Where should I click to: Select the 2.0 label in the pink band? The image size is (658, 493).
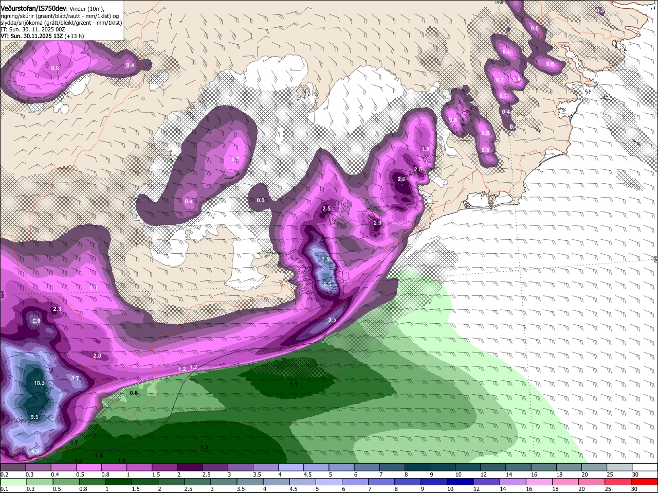coord(97,356)
